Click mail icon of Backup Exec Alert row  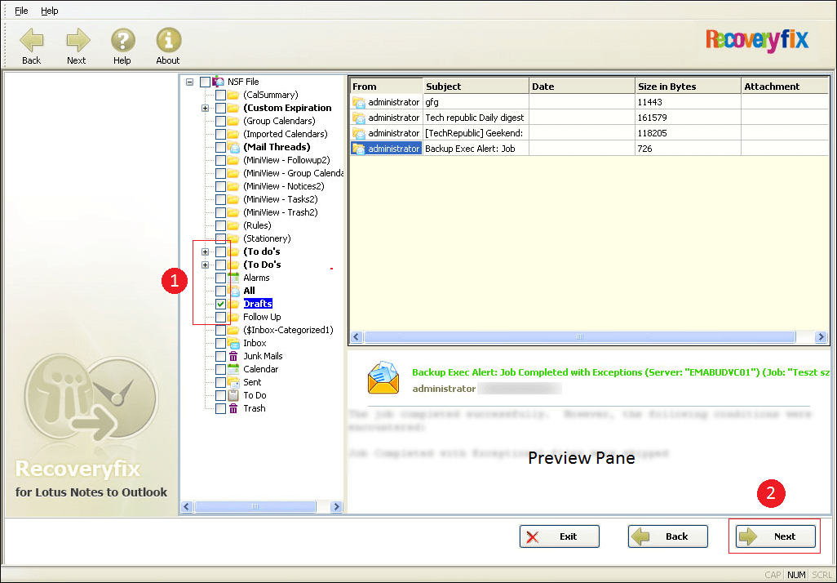click(x=359, y=149)
